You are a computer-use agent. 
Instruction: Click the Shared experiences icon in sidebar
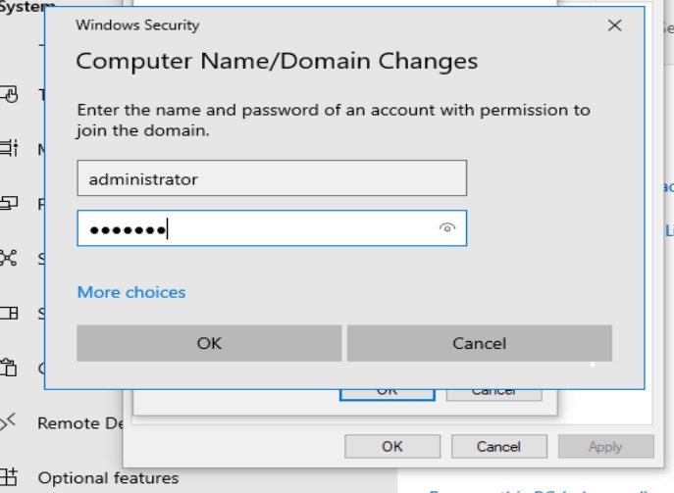[x=8, y=258]
